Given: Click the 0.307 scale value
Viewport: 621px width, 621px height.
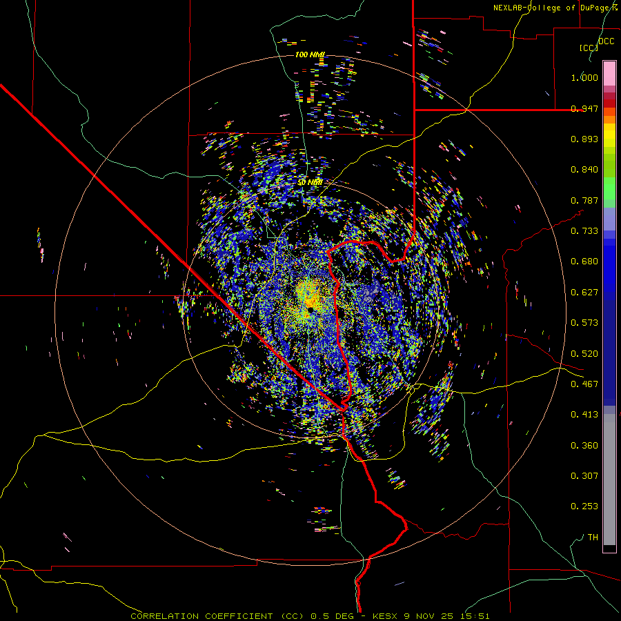Looking at the screenshot, I should click(x=584, y=475).
